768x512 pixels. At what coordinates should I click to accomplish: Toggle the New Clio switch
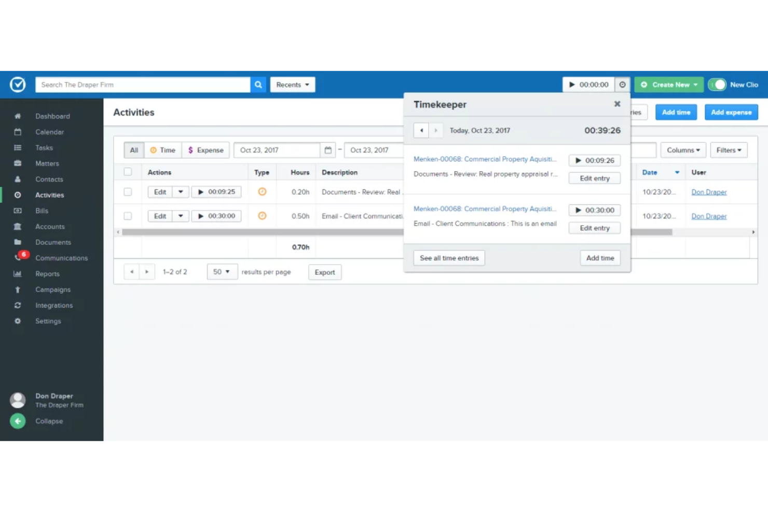[x=718, y=84]
